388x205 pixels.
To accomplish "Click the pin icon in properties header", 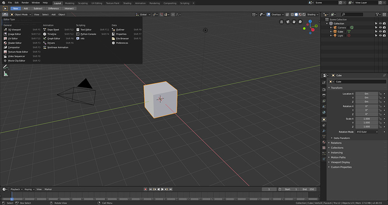I will [x=384, y=75].
